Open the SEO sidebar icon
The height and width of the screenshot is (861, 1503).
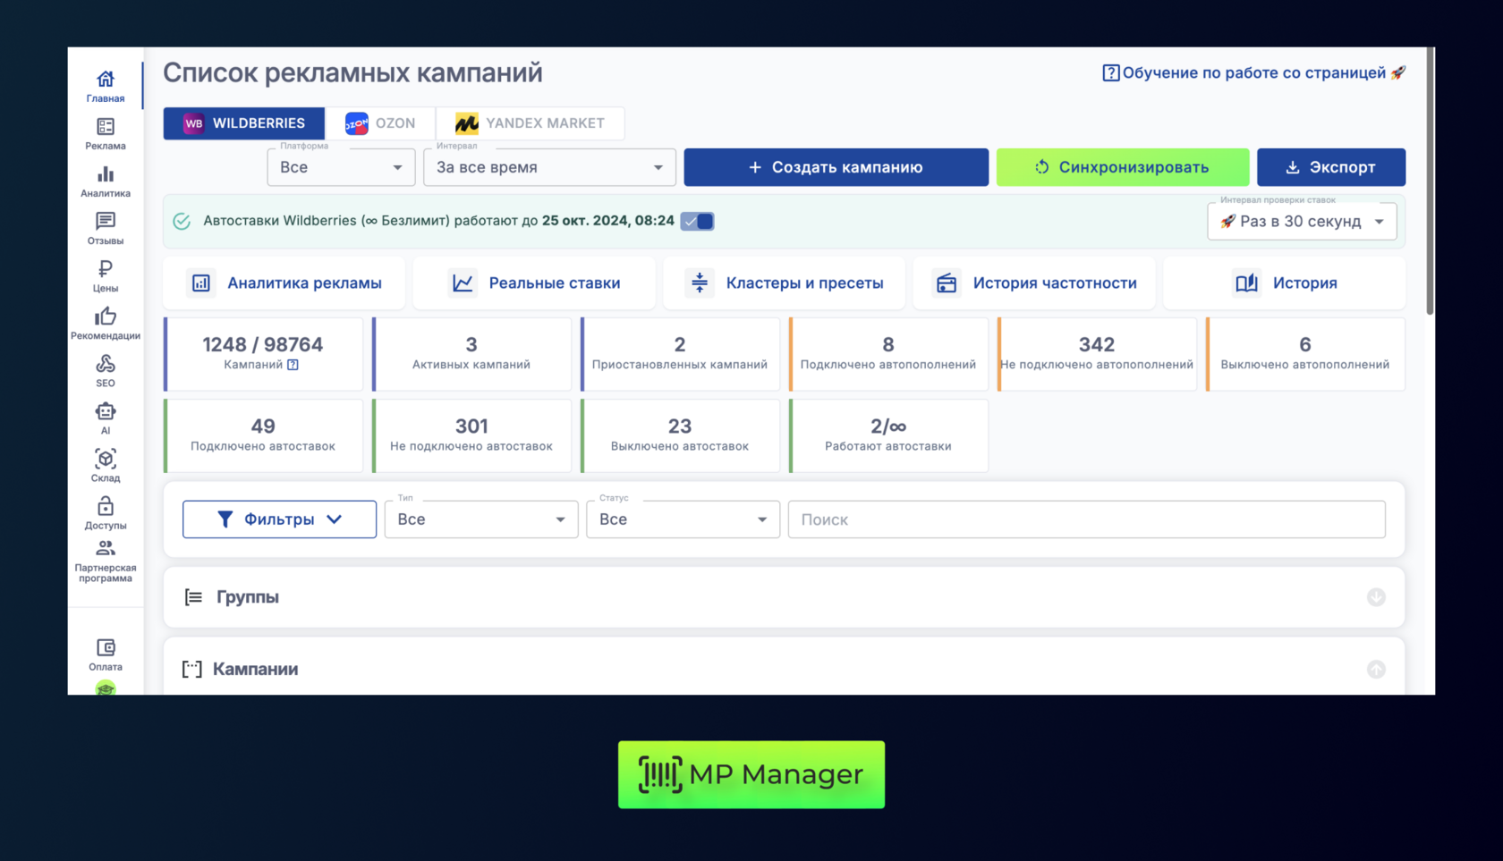tap(106, 365)
